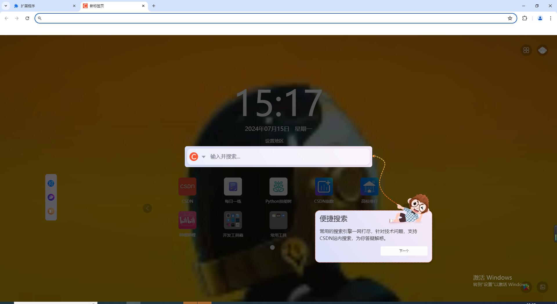Open the CSDN shortcut icon
Screen dimensions: 557x304
click(187, 187)
